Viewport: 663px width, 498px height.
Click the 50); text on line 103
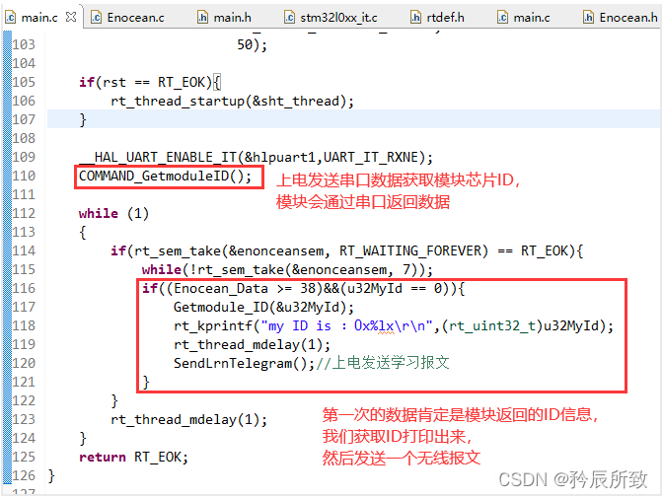pos(252,44)
